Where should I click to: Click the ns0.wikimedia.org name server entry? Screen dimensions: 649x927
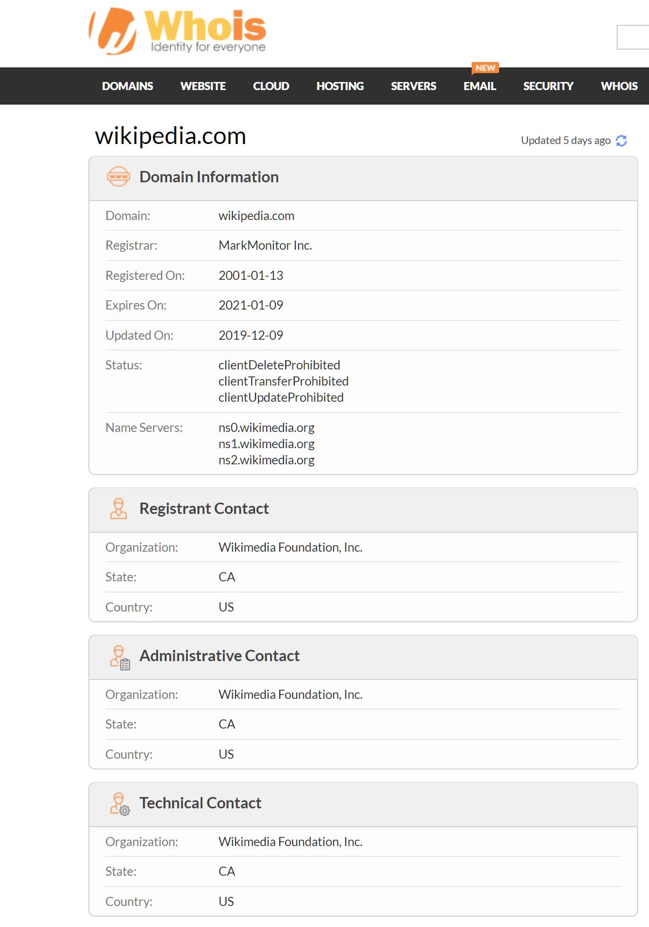pyautogui.click(x=266, y=428)
